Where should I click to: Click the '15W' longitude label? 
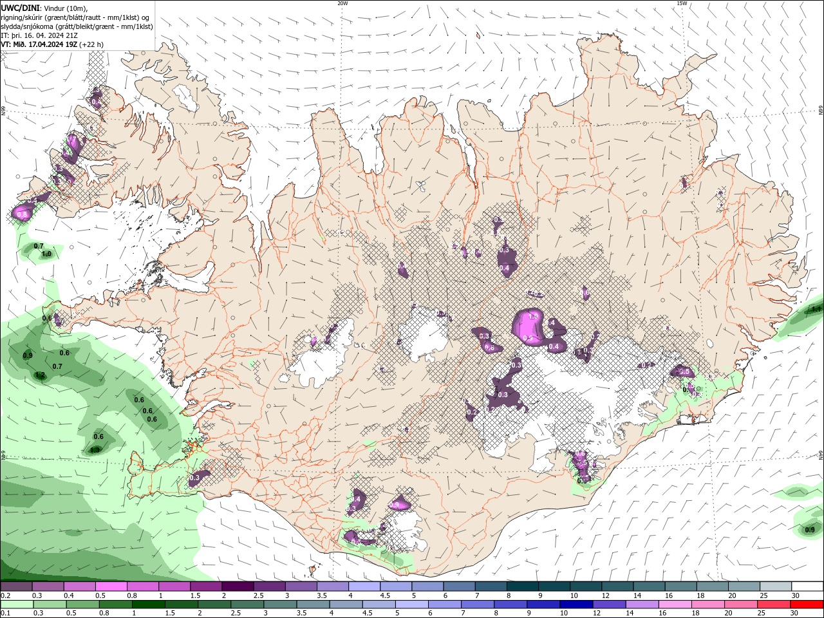(x=682, y=3)
